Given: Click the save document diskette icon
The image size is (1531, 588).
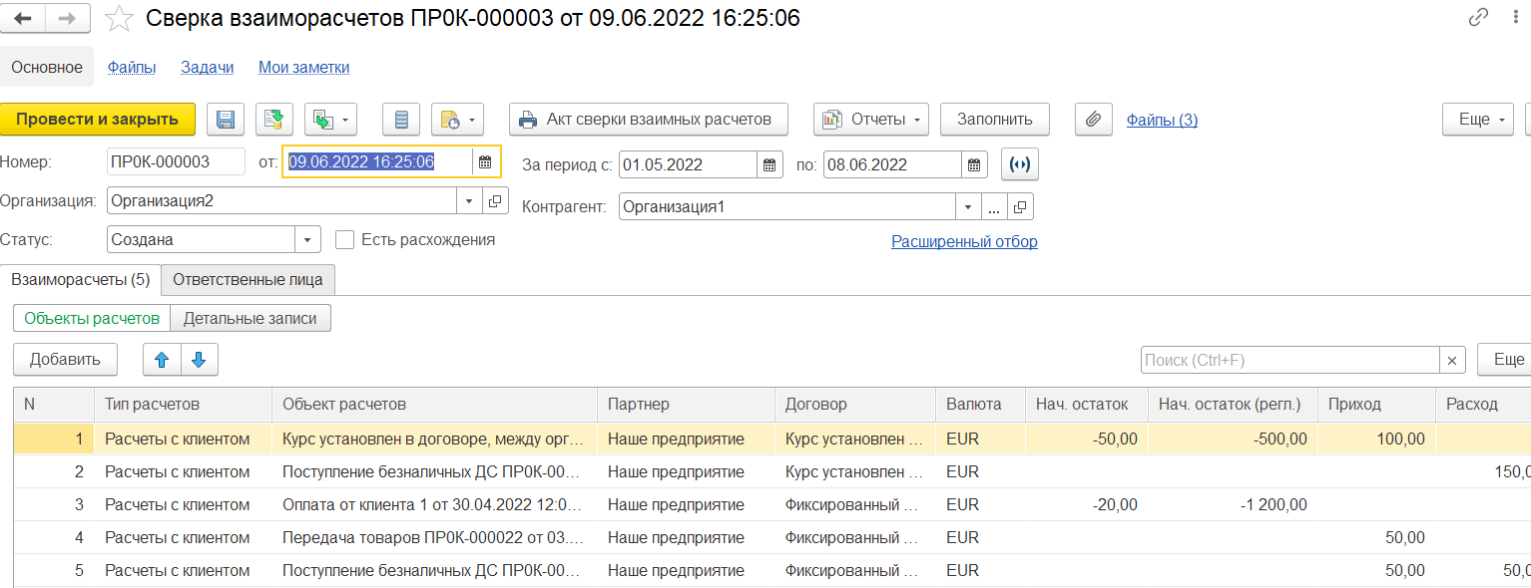Looking at the screenshot, I should tap(225, 120).
